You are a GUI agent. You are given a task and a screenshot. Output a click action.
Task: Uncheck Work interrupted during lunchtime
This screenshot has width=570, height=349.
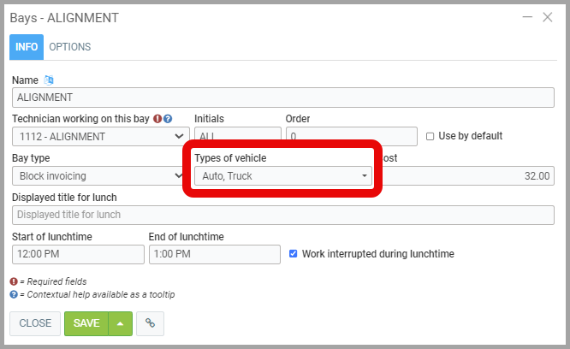pyautogui.click(x=294, y=254)
